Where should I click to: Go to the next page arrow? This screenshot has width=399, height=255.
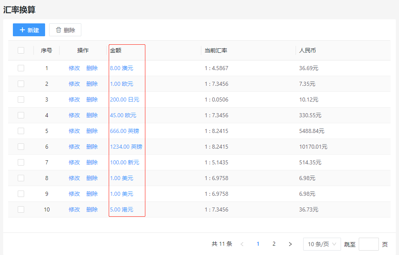[x=290, y=244]
